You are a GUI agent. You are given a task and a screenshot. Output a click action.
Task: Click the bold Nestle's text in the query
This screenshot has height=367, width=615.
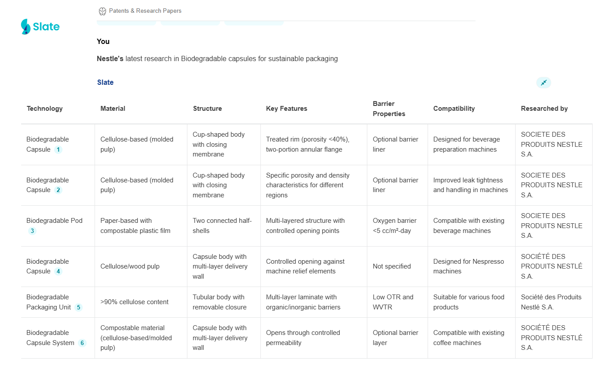coord(110,58)
